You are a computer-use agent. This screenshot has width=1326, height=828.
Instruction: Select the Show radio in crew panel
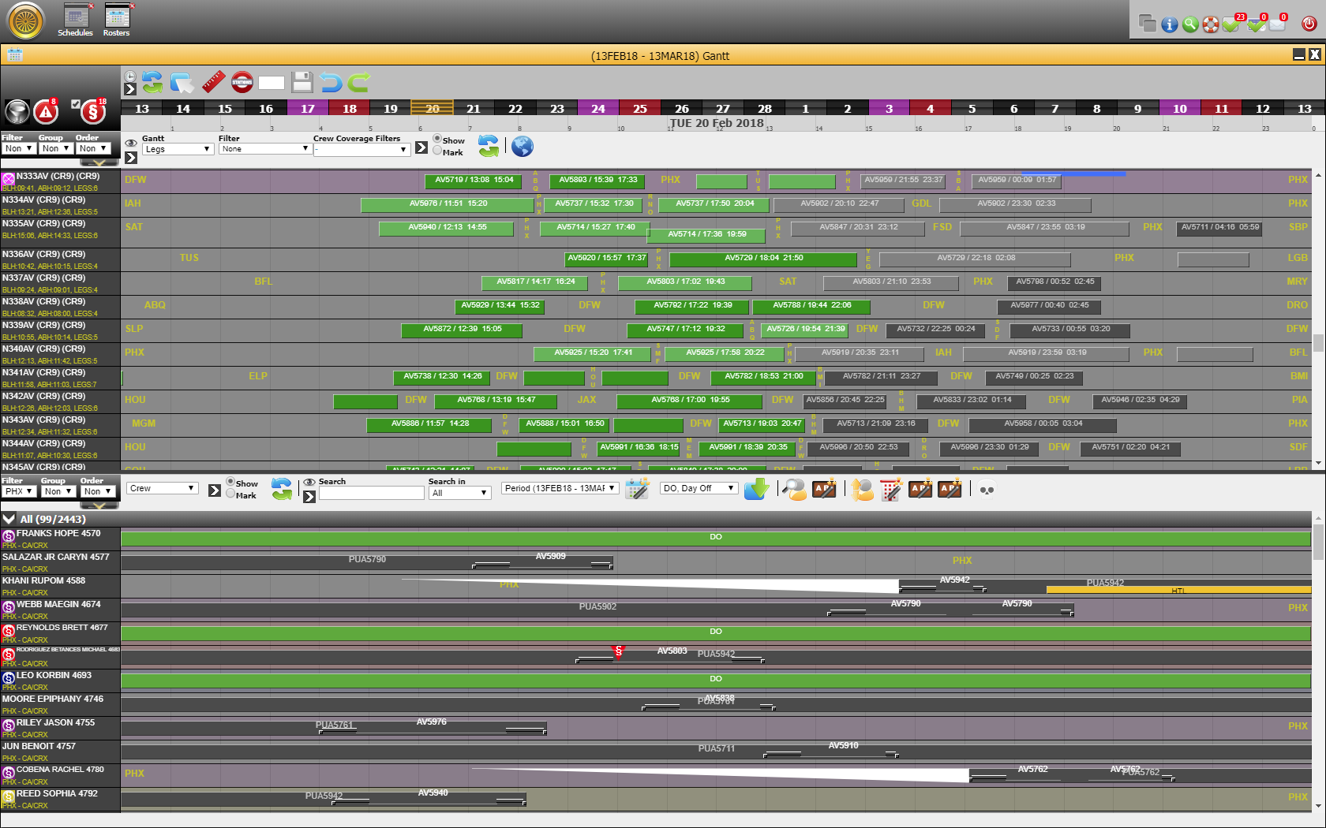tap(230, 482)
